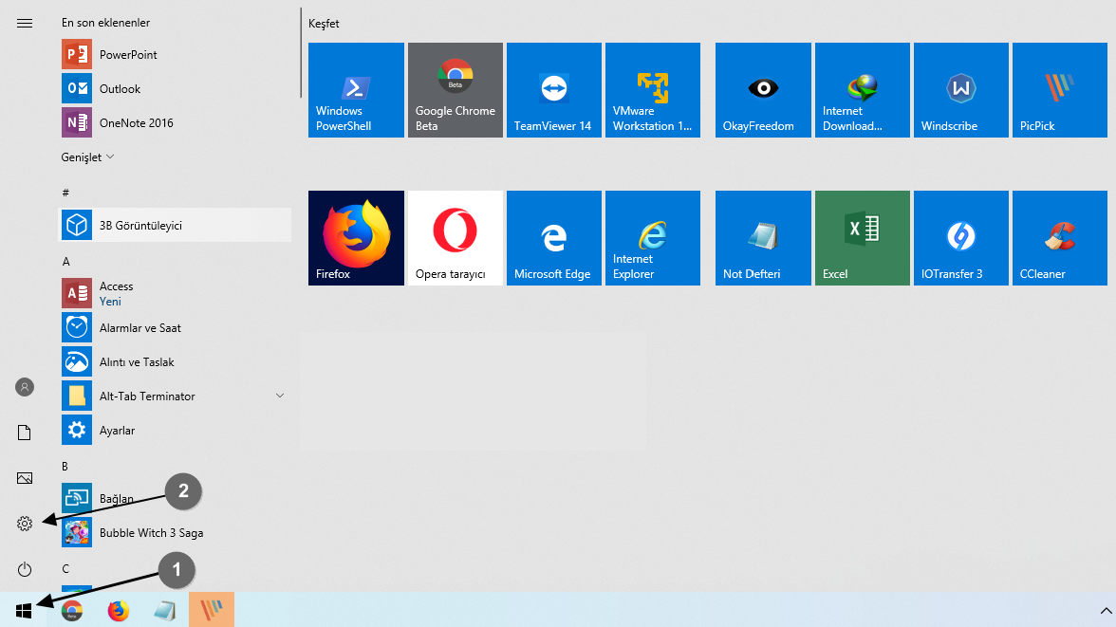Open the Windscribe tile
1116x627 pixels.
point(960,90)
